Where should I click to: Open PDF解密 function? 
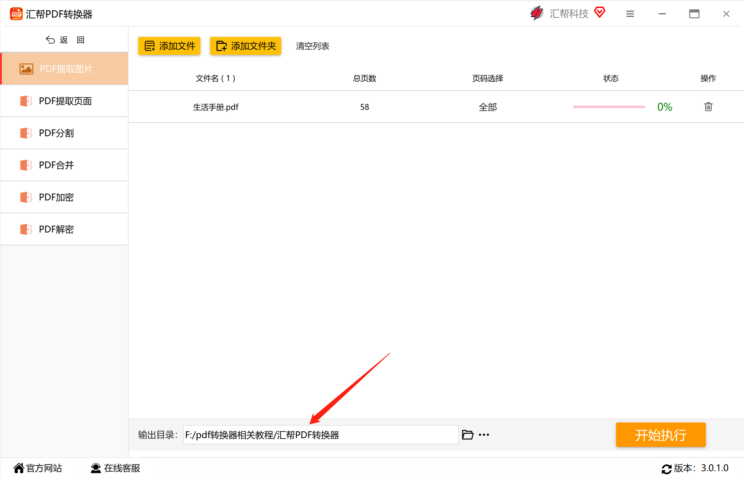(64, 229)
